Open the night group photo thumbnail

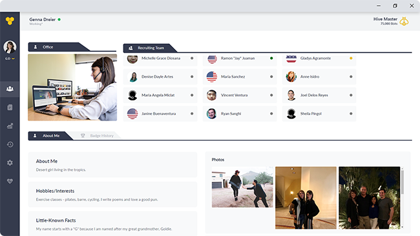pos(370,198)
